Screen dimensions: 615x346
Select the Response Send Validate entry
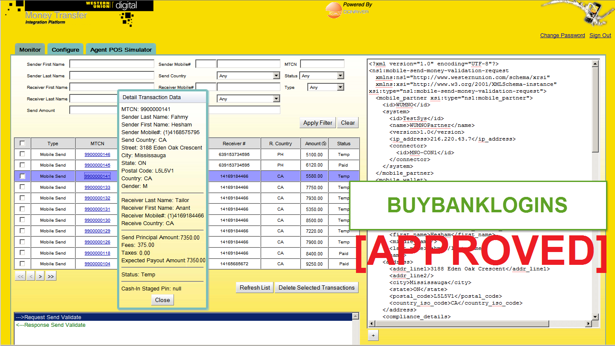(x=183, y=325)
